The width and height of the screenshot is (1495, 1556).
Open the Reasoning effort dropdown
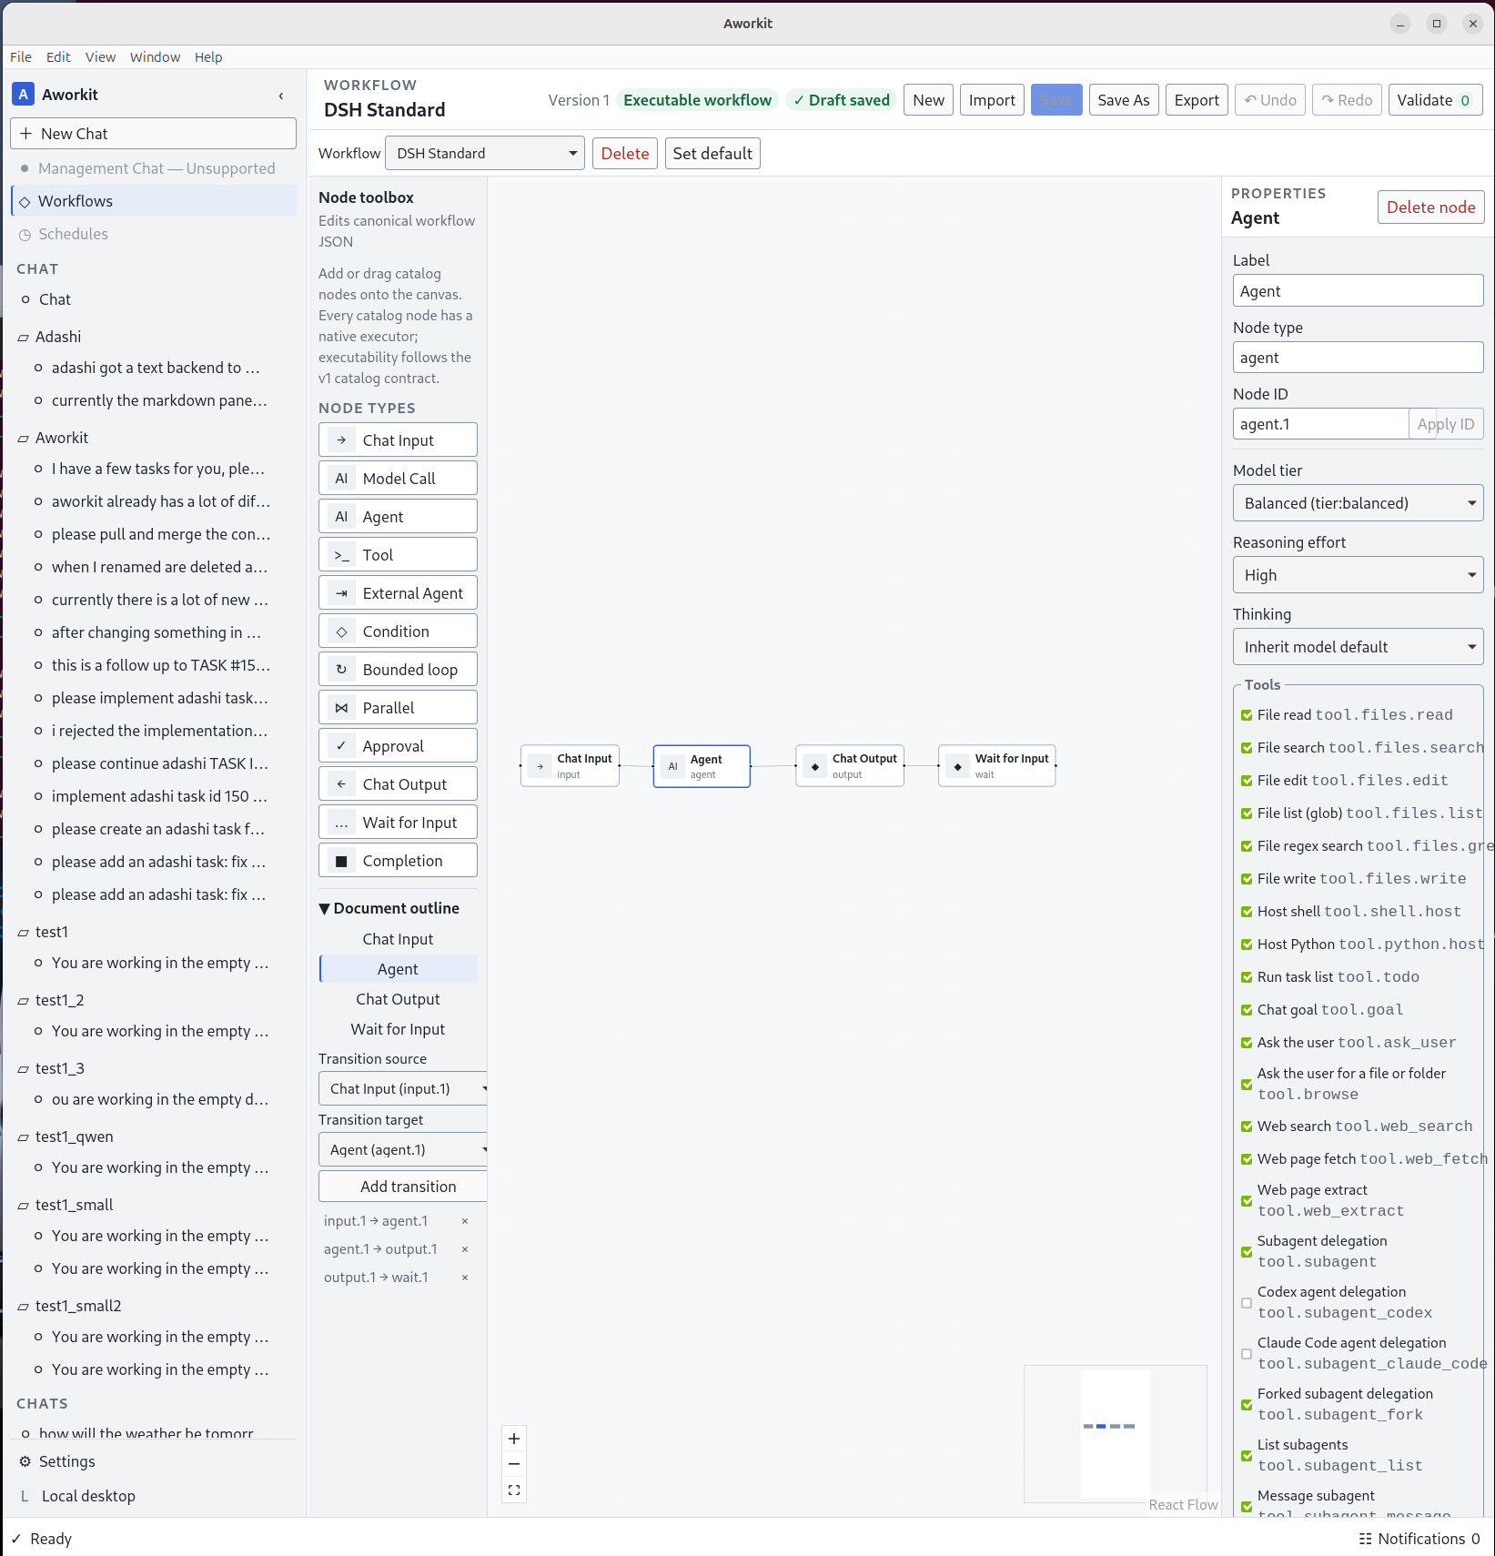(1358, 575)
